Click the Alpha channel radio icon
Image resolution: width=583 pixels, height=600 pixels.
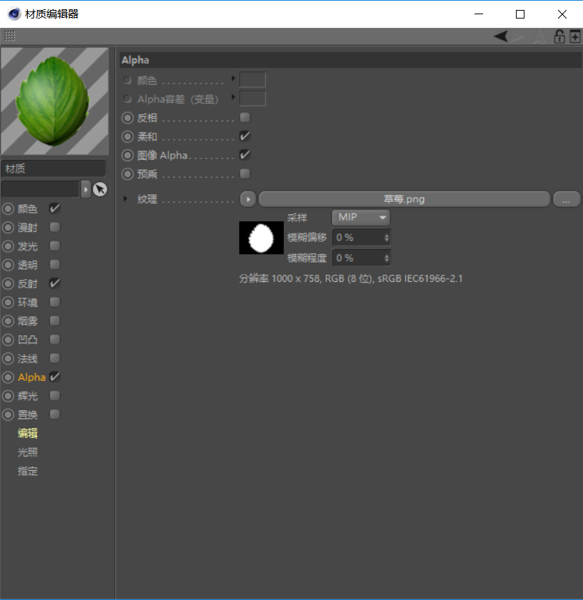pos(7,377)
